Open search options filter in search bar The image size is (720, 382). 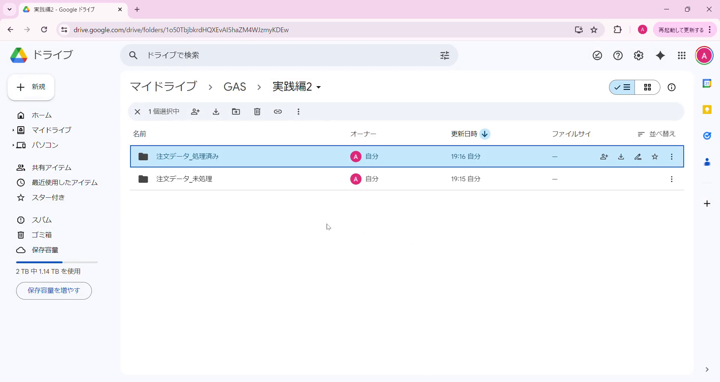[444, 55]
